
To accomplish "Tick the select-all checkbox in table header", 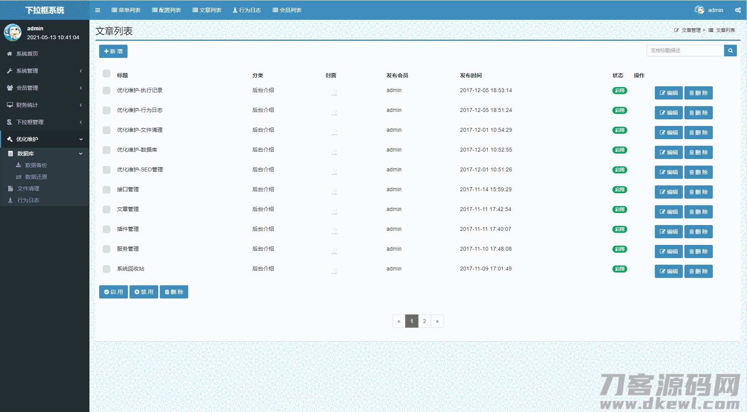I will pyautogui.click(x=107, y=73).
